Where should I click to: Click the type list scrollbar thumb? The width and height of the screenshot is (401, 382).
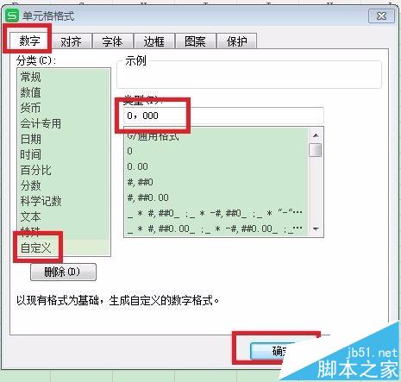pos(316,150)
